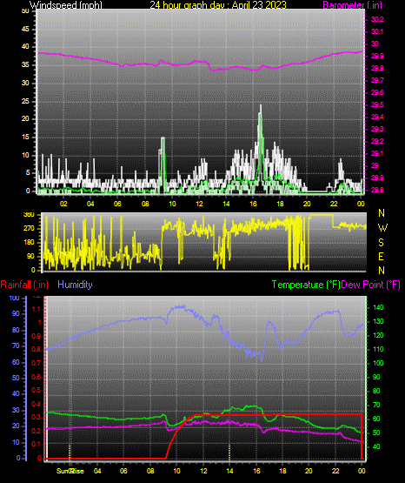Viewport: 405px width, 483px height.
Task: Click the green 'Temperature (°F)' legend label
Action: 306,285
